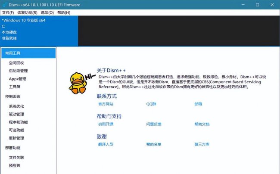
Task: Close the Dism++ window
Action: (272, 5)
